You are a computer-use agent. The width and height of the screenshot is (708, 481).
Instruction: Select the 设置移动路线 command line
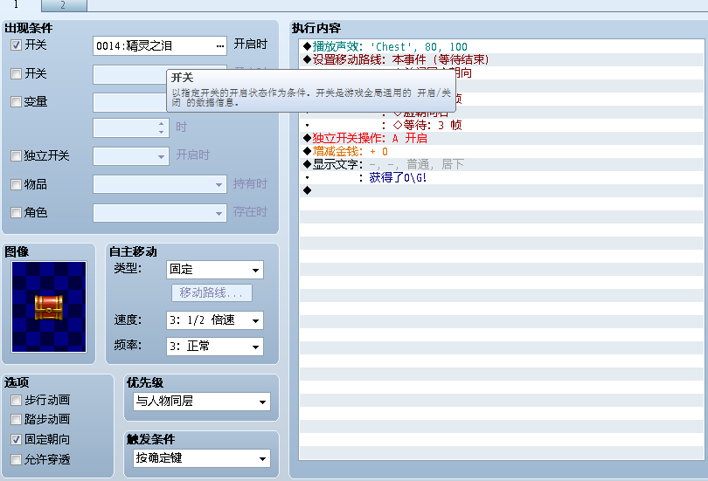tap(502, 59)
